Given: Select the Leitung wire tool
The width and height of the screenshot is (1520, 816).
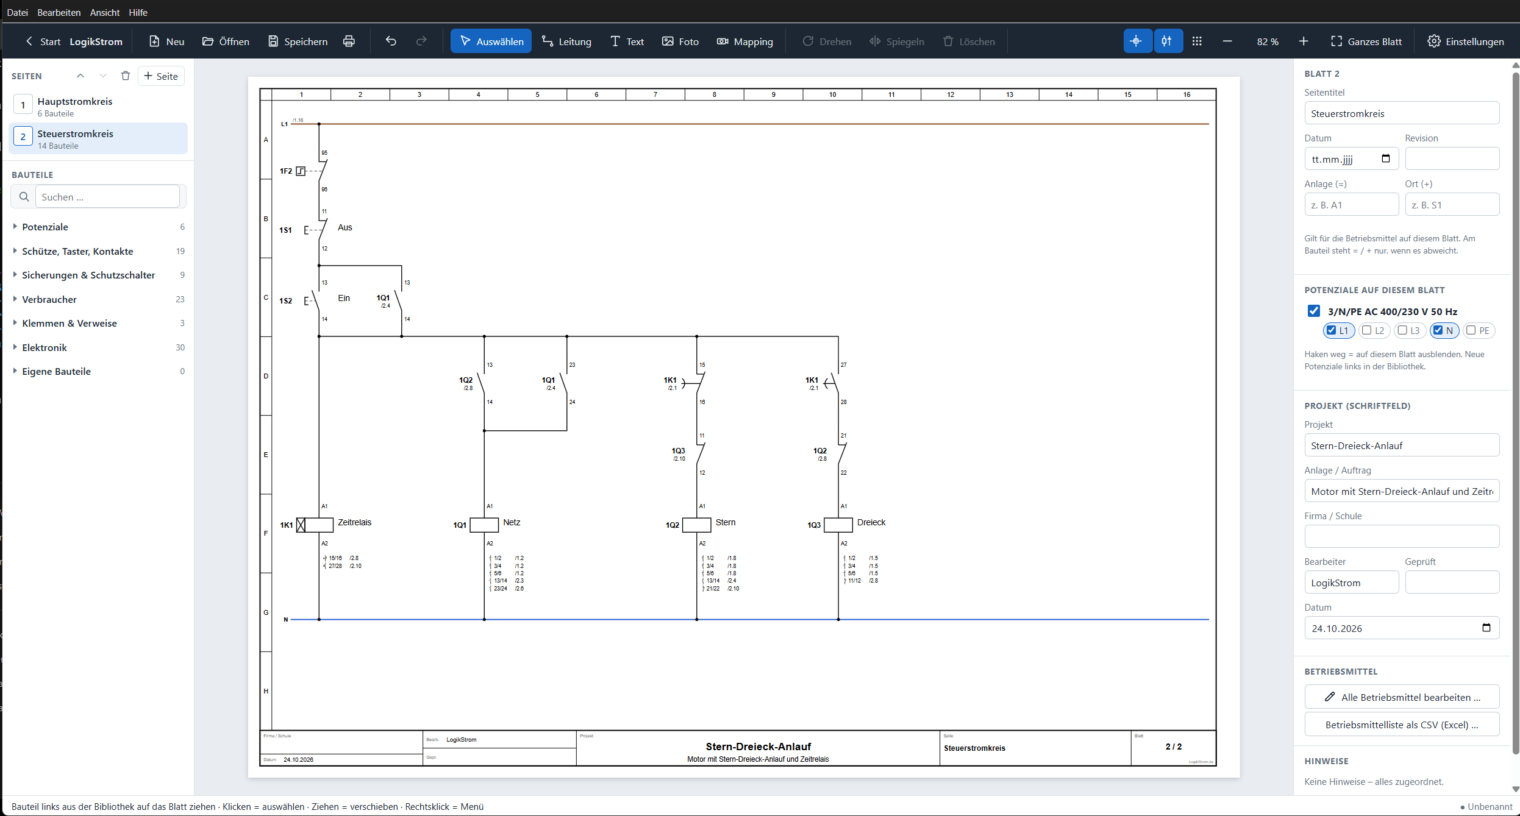Looking at the screenshot, I should tap(566, 41).
